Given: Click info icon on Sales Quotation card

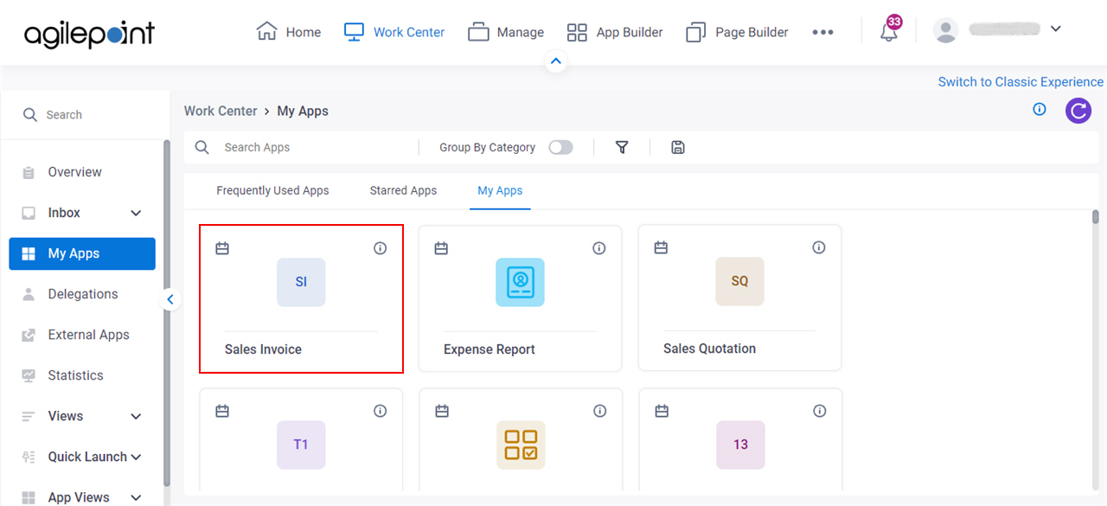Looking at the screenshot, I should (819, 247).
